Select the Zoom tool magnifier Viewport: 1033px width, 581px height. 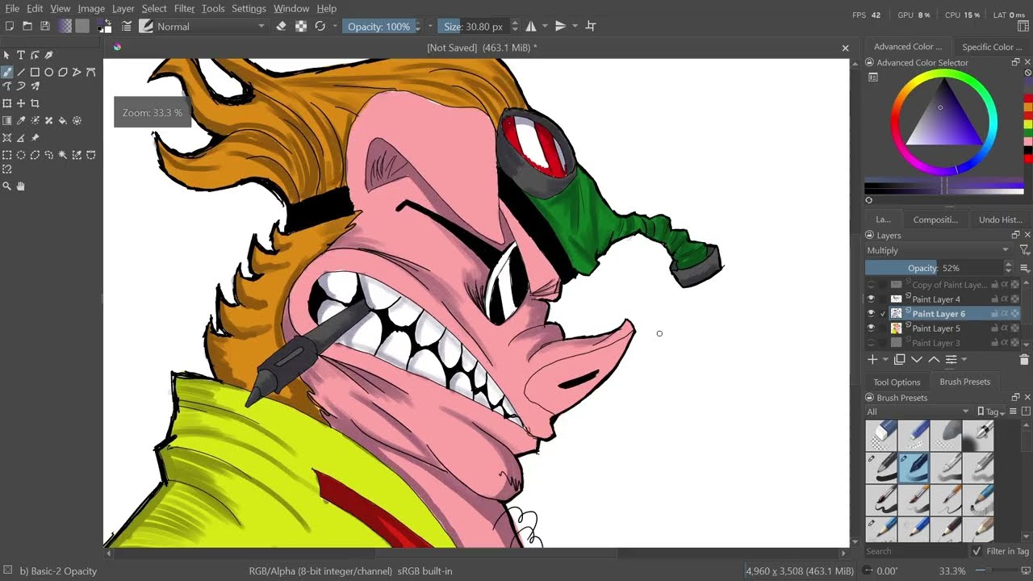[x=7, y=186]
